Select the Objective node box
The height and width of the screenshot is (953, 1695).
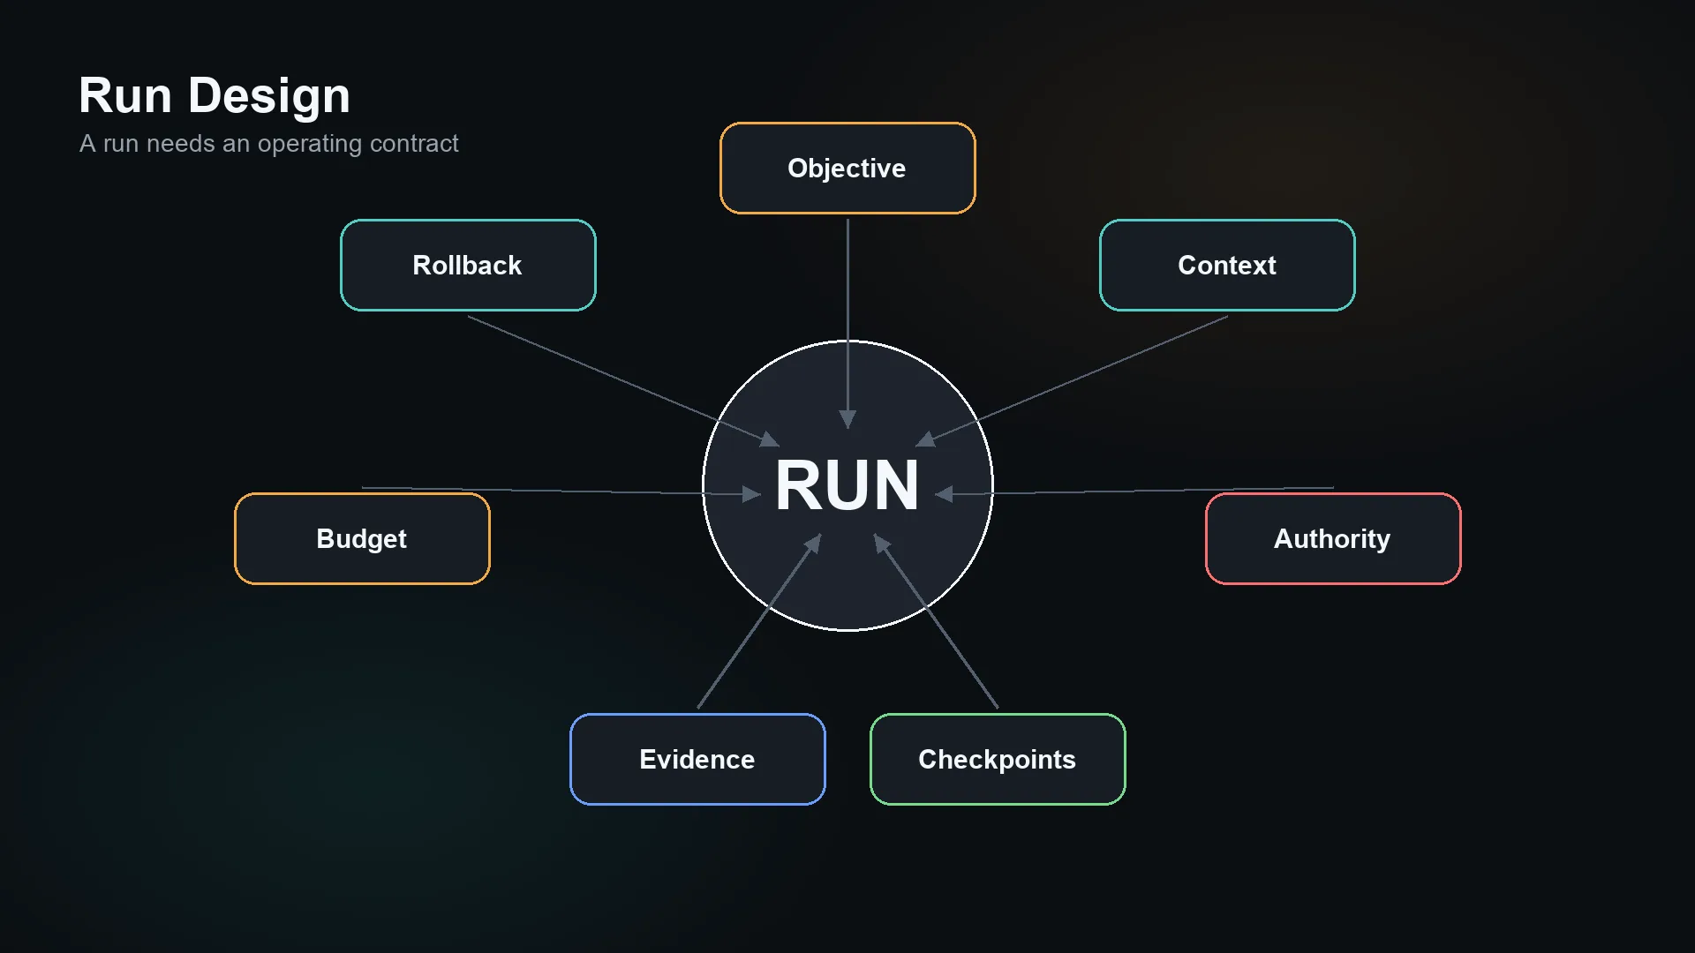click(847, 168)
